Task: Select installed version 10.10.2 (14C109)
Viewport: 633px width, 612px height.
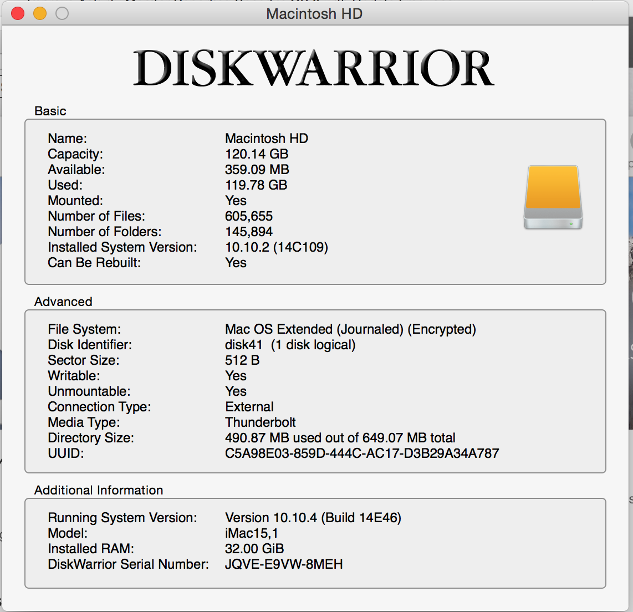Action: (x=277, y=247)
